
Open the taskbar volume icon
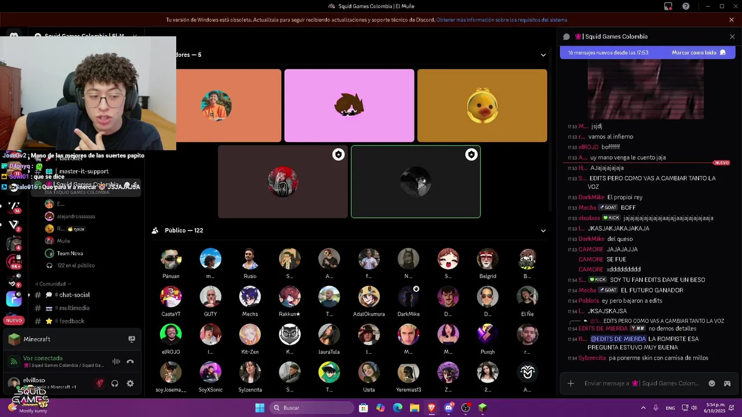coord(694,408)
